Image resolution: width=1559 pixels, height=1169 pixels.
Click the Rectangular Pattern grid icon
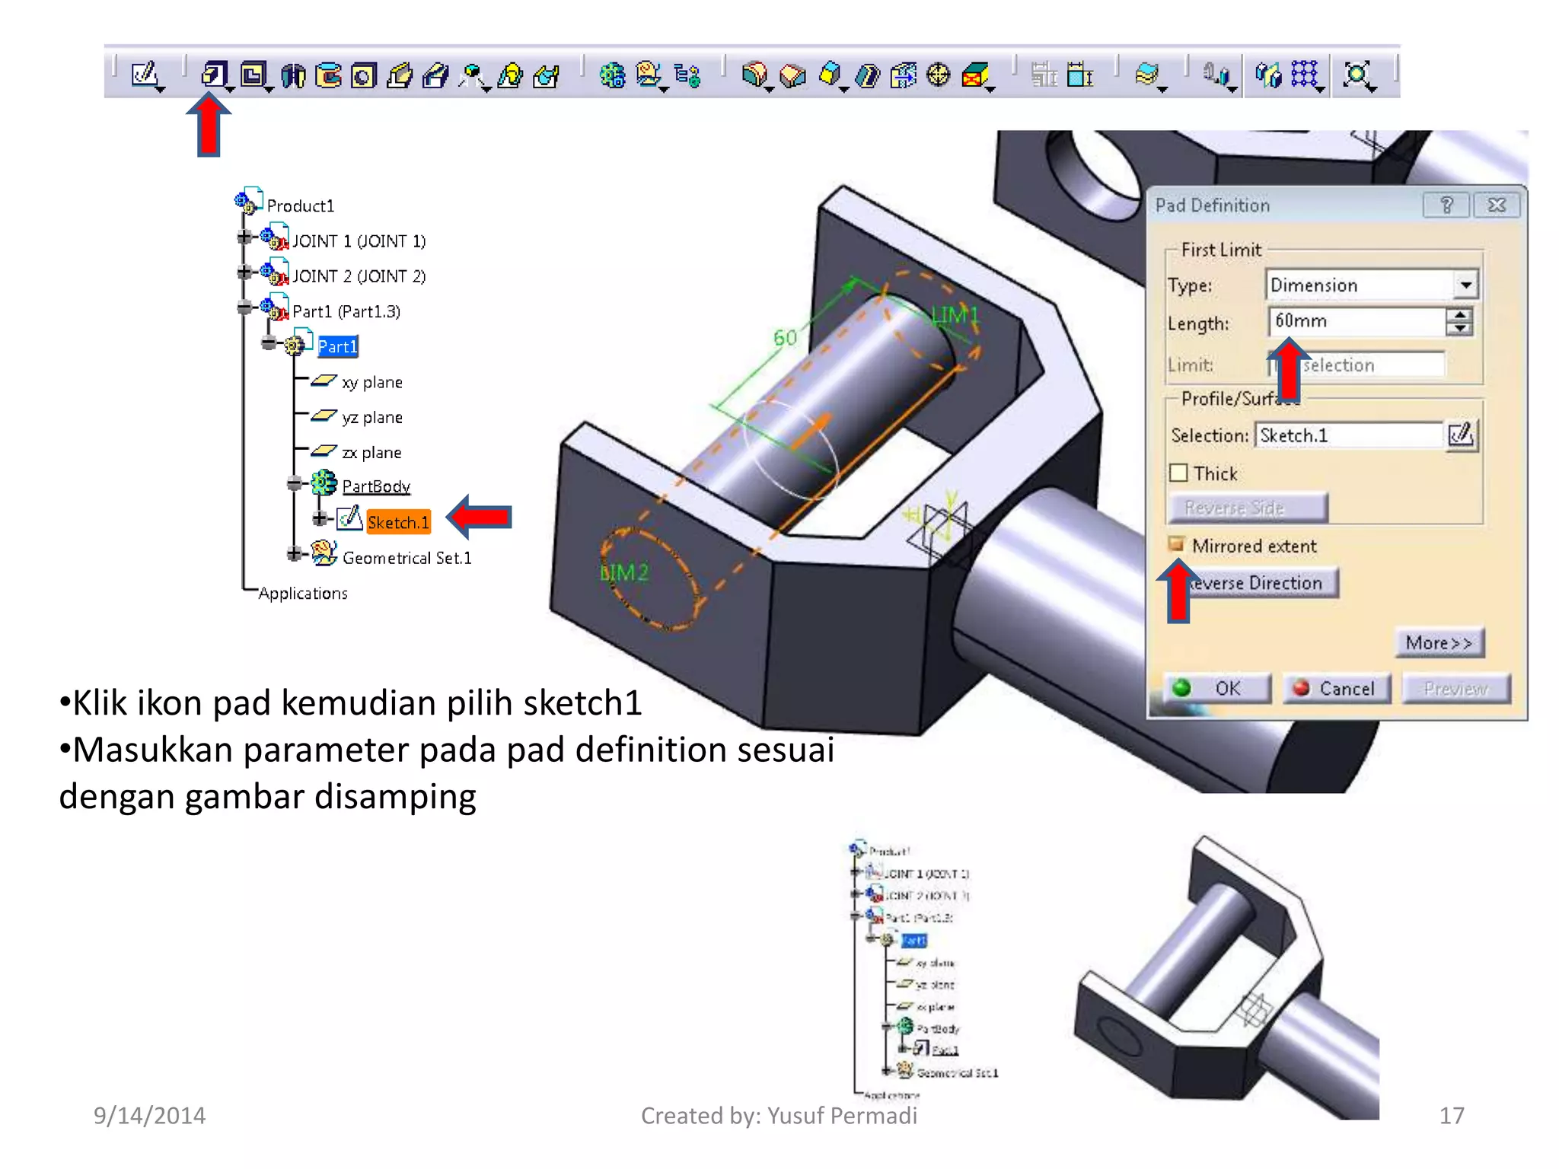pyautogui.click(x=1304, y=74)
